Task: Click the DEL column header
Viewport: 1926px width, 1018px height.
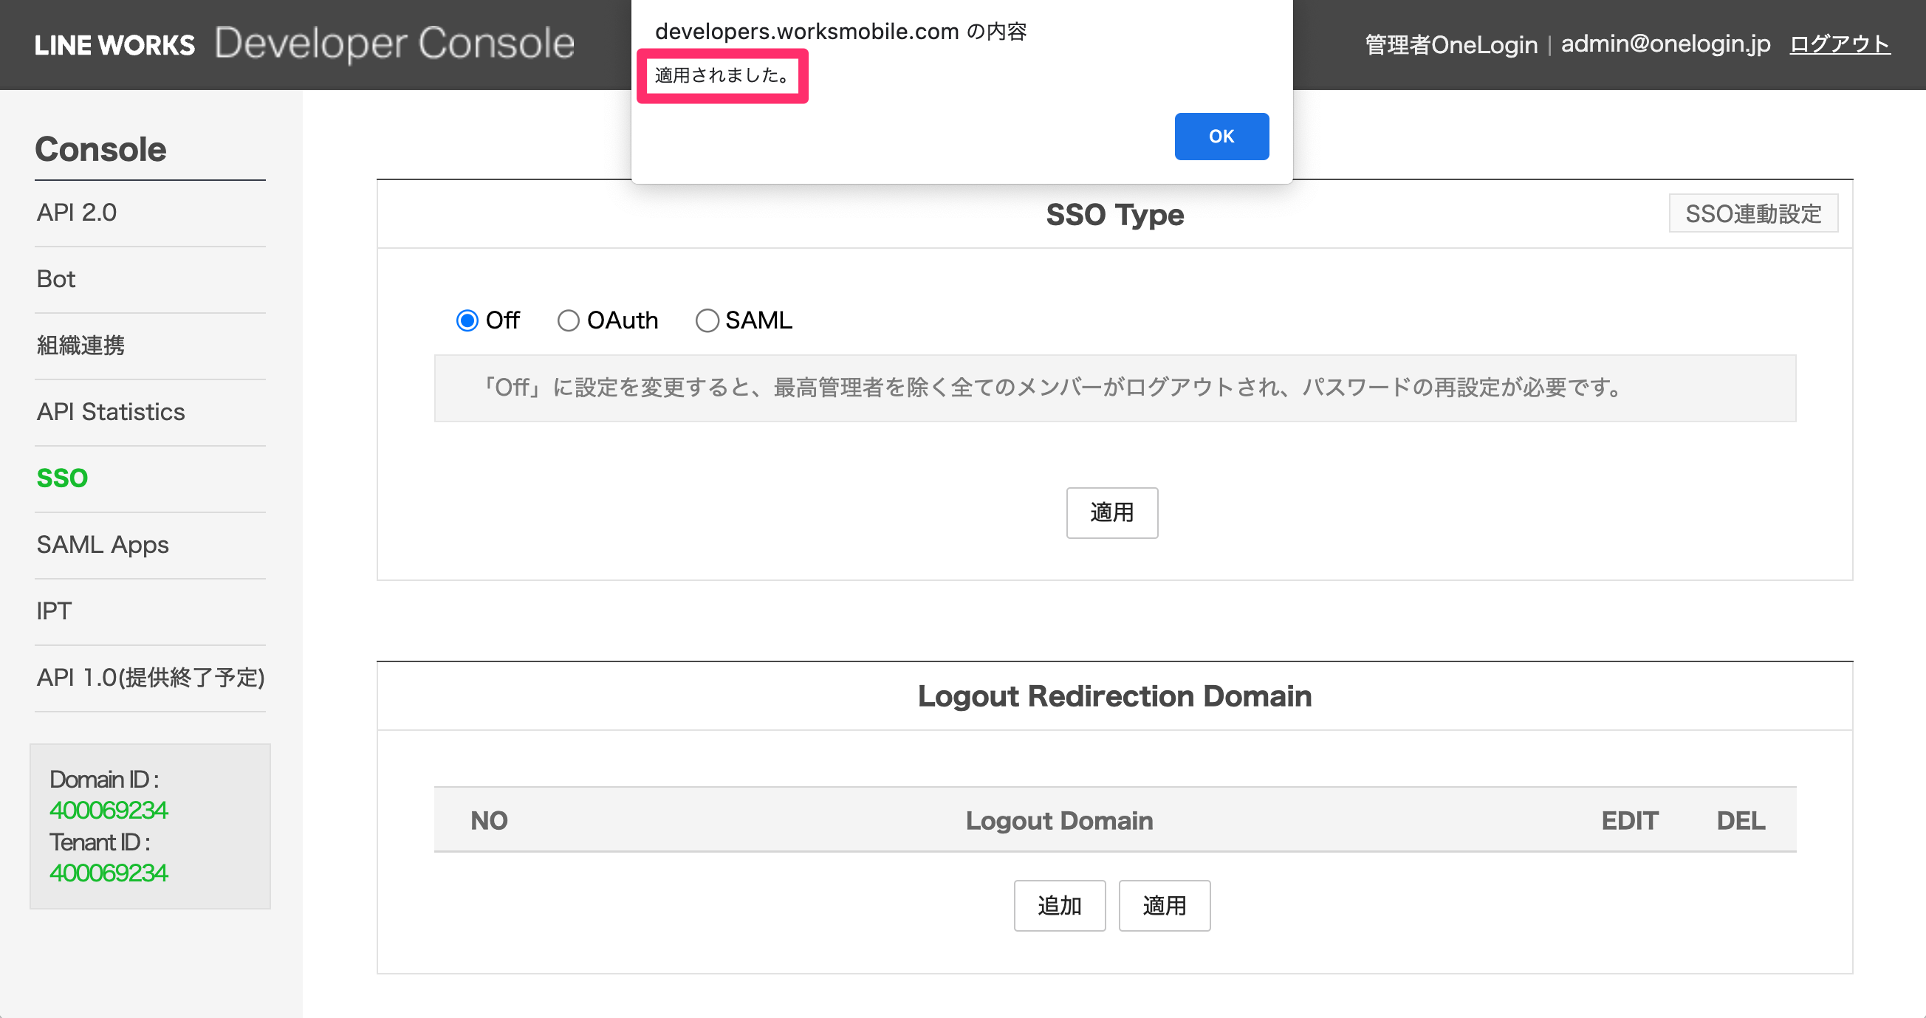Action: (x=1741, y=821)
